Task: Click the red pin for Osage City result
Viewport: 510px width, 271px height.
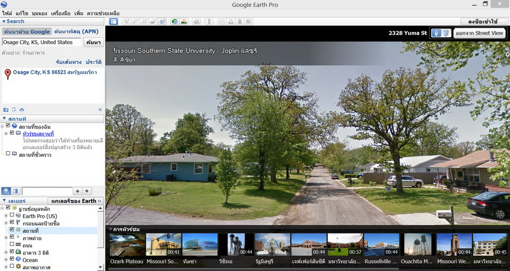Action: click(x=8, y=74)
